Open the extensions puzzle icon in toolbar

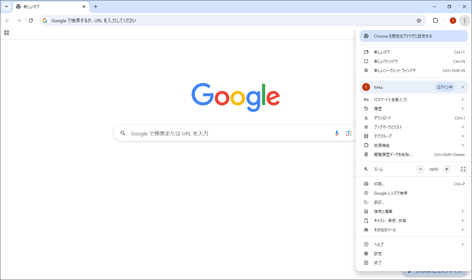coord(435,21)
